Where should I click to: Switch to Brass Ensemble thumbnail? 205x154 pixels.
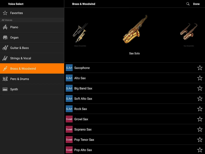click(x=80, y=33)
